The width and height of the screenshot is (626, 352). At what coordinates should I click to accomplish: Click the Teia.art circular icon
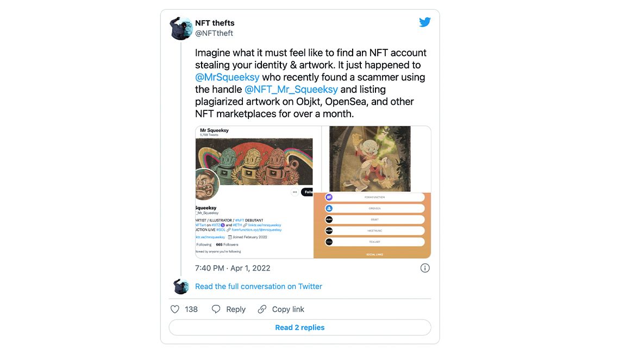click(x=329, y=242)
